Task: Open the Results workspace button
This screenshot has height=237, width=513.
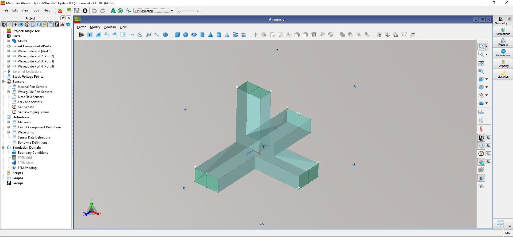Action: pyautogui.click(x=503, y=42)
